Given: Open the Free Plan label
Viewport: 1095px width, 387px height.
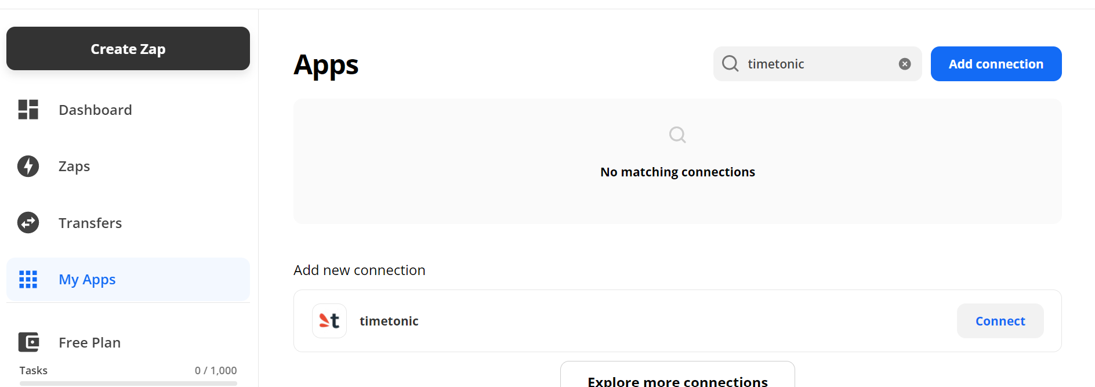Looking at the screenshot, I should pos(89,342).
